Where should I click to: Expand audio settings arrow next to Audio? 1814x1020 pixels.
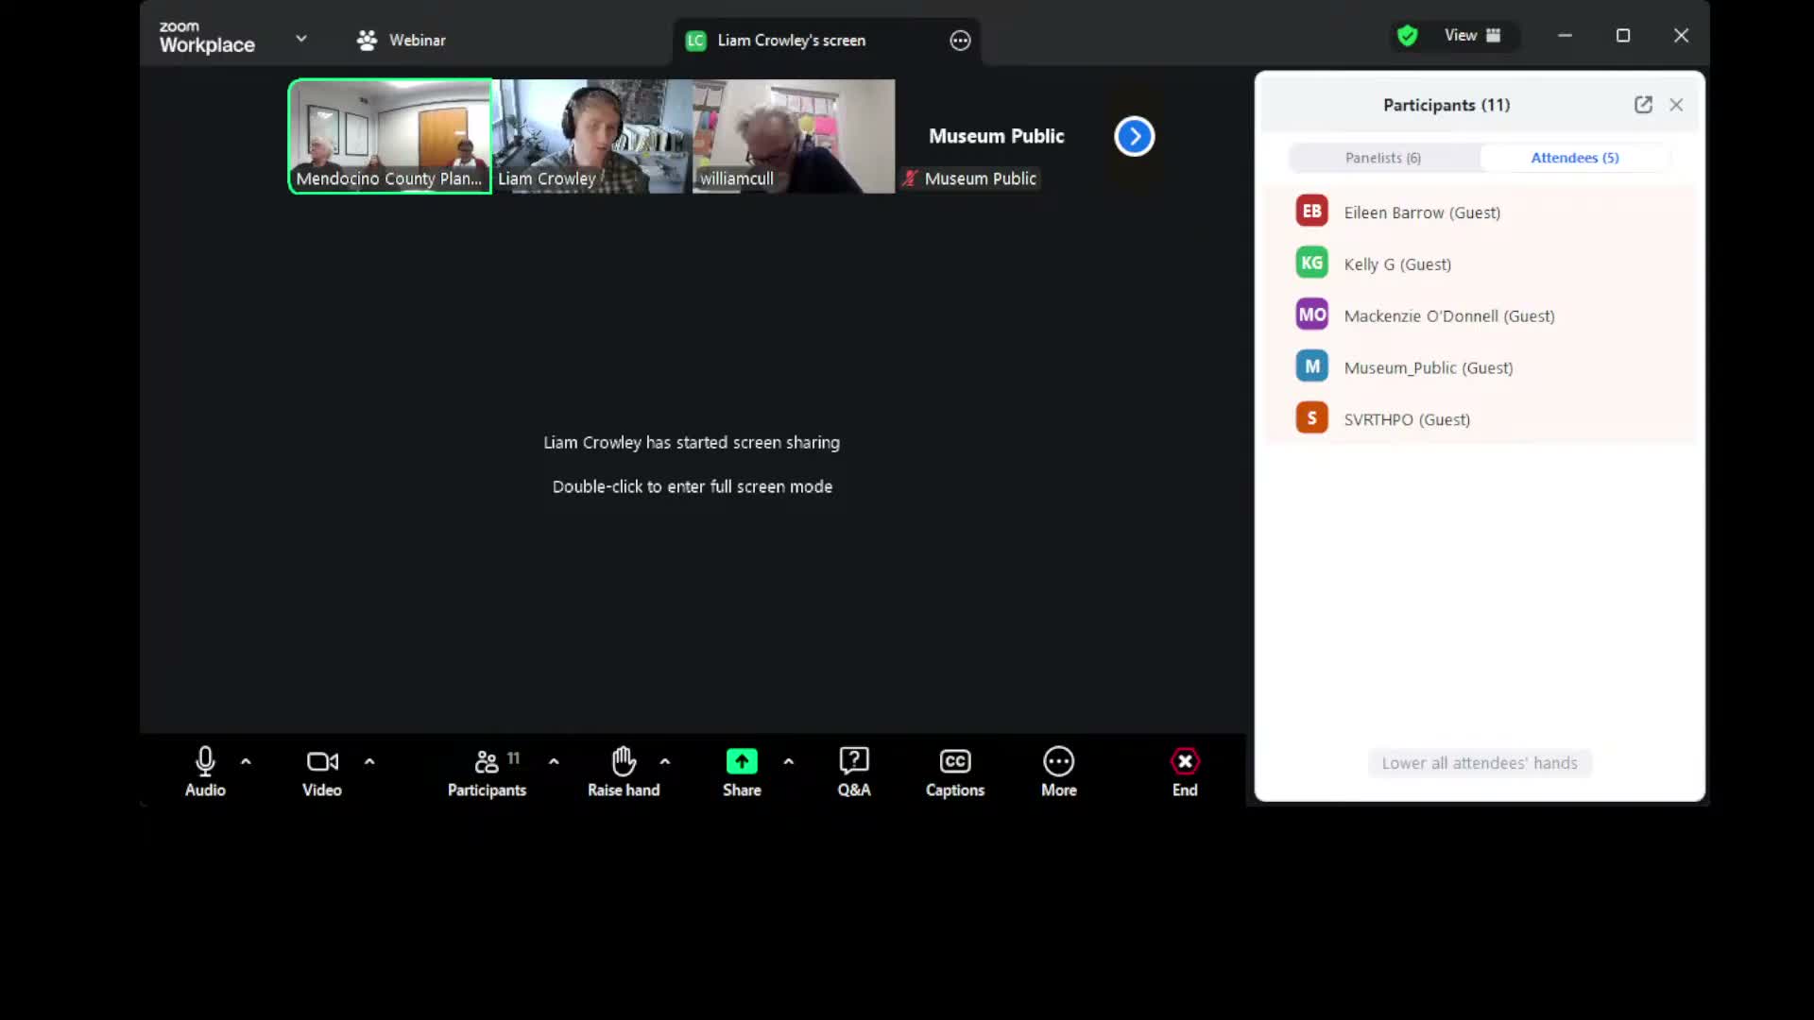[x=246, y=761]
